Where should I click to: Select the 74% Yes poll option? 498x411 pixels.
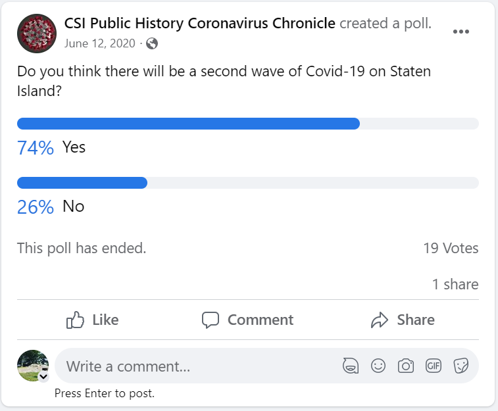point(74,147)
